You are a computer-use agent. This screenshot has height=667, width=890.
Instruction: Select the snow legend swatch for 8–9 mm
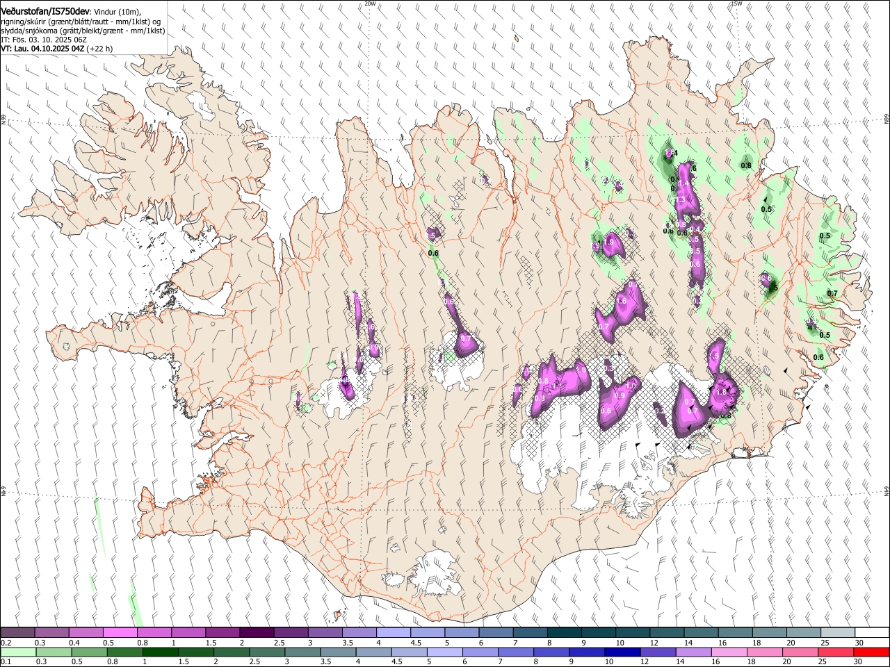[x=564, y=633]
